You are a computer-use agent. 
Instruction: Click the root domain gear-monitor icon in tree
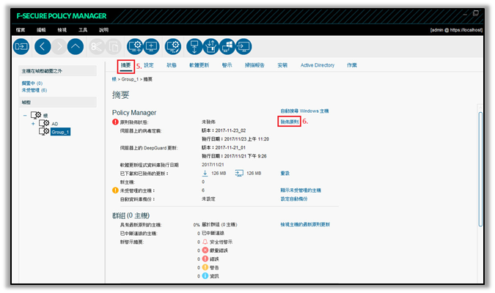(36, 115)
